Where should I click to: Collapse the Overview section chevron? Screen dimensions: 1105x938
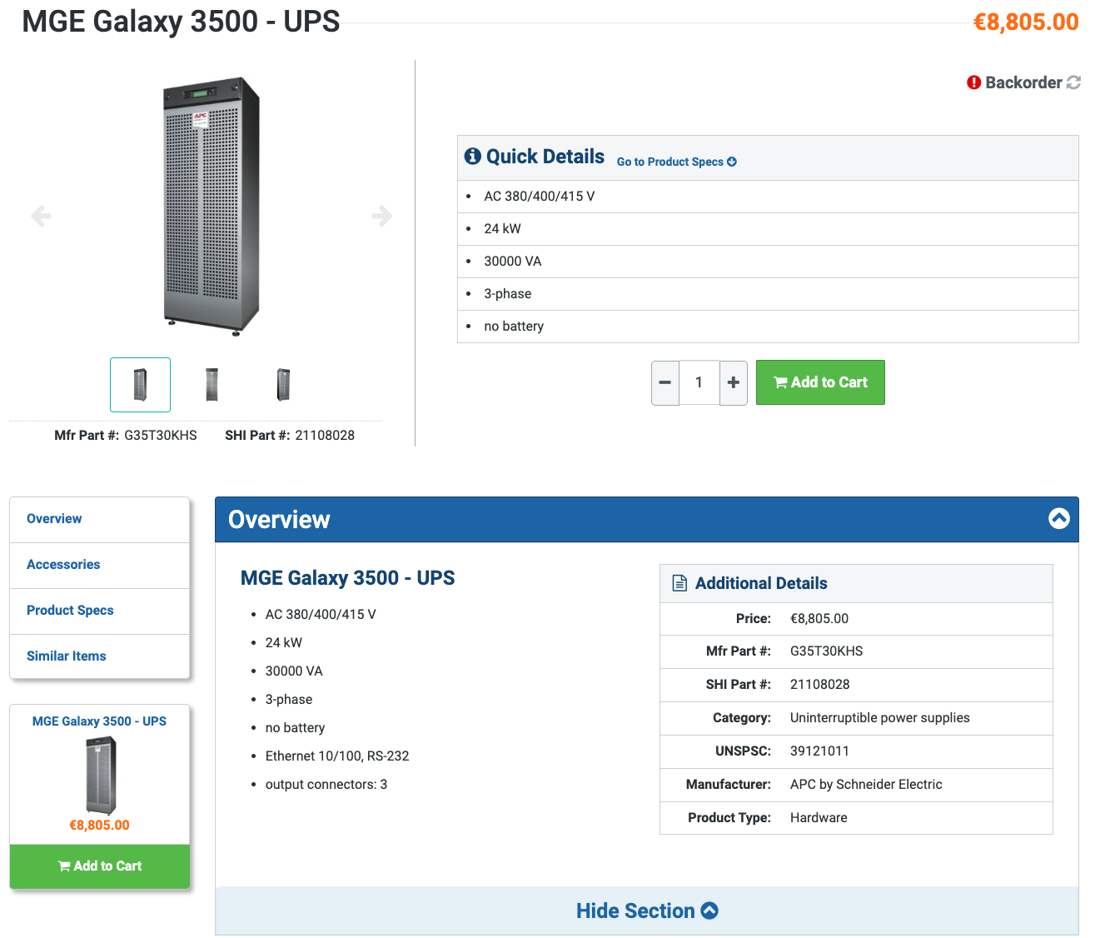tap(1059, 519)
